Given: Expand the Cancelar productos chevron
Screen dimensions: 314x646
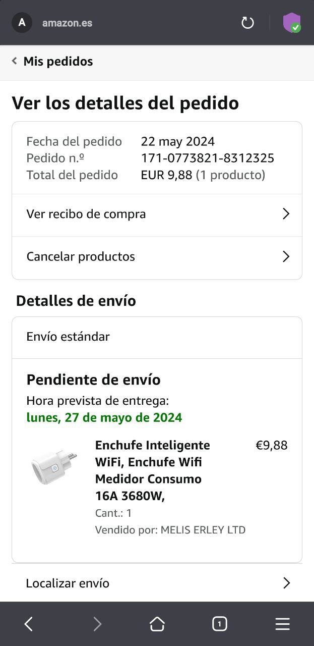Looking at the screenshot, I should click(286, 256).
